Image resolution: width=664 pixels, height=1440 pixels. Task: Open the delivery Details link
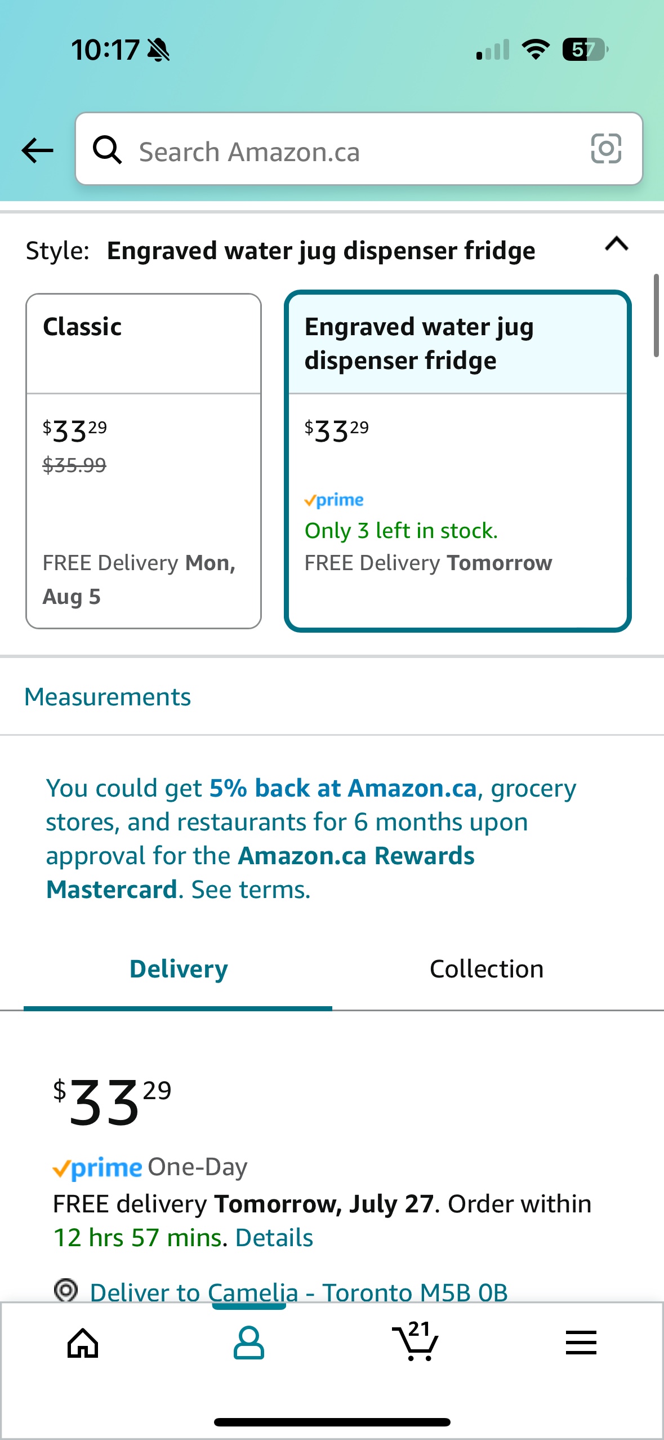[x=274, y=1238]
